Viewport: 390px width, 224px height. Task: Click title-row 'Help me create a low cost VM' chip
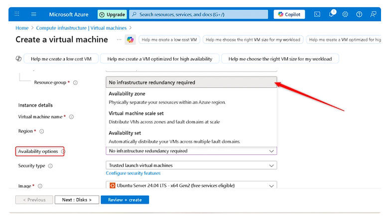tap(169, 40)
